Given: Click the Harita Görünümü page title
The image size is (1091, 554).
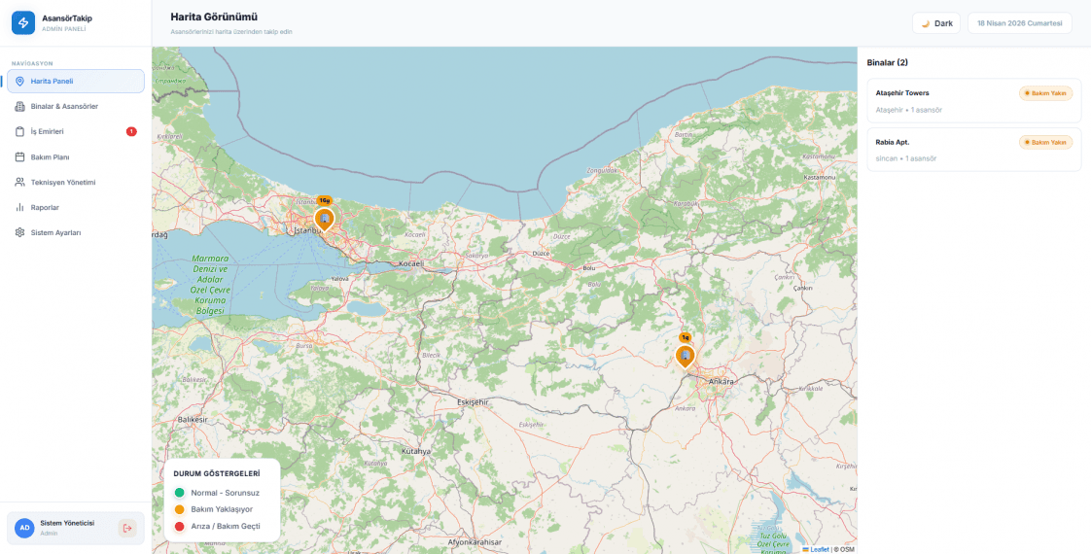Looking at the screenshot, I should (214, 17).
